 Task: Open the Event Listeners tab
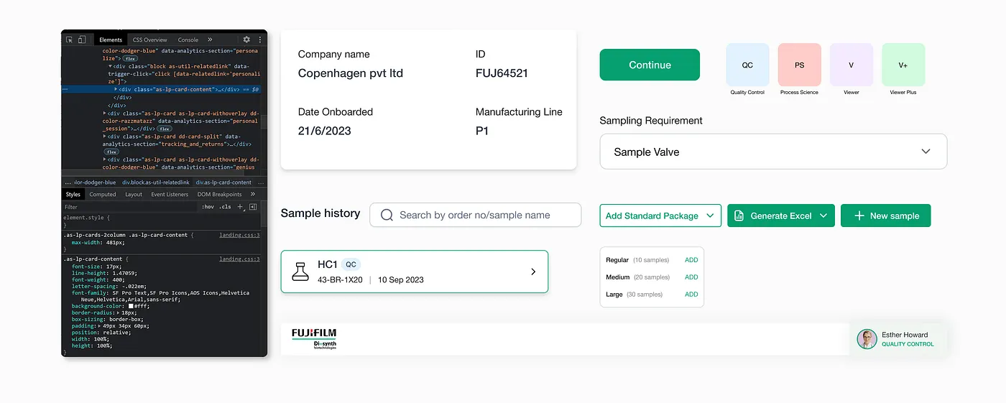click(170, 194)
